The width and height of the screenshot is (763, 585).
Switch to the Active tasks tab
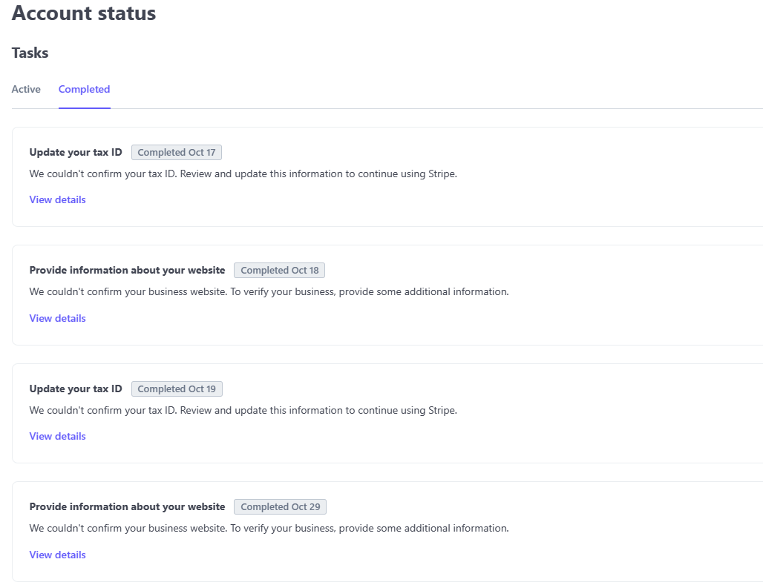coord(26,89)
